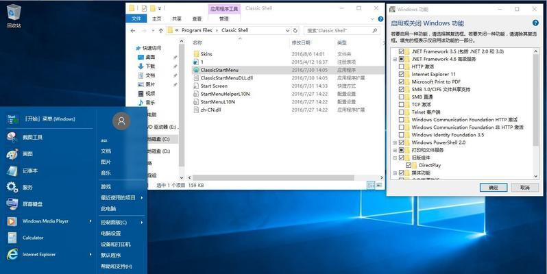Viewport: 547px width, 274px height.
Task: Select the zh-CN.dll file icon
Action: click(x=196, y=110)
